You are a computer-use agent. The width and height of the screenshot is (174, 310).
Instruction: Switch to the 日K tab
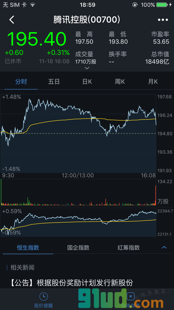tap(87, 82)
